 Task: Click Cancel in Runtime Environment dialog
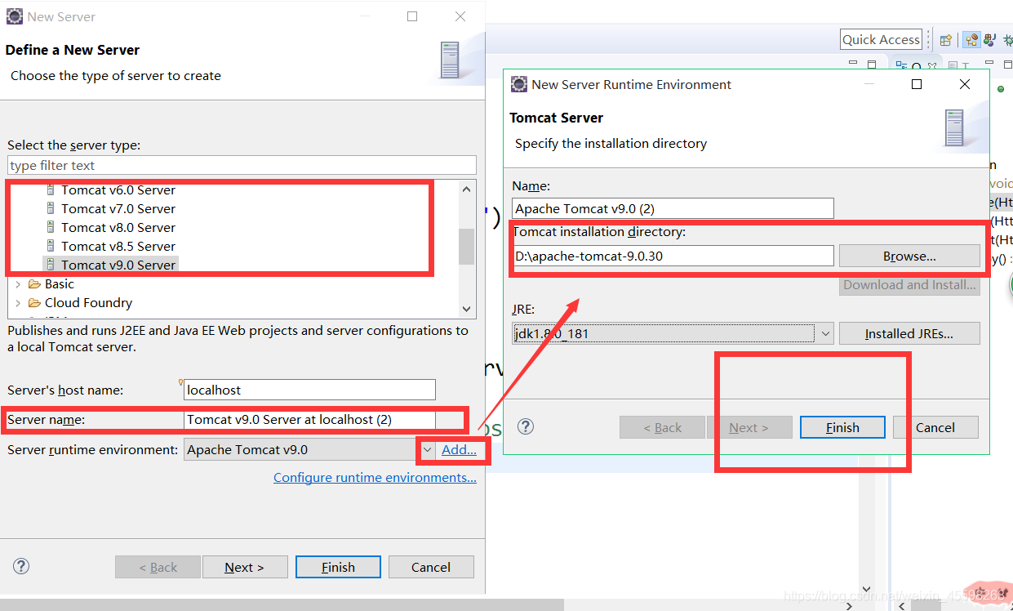935,427
